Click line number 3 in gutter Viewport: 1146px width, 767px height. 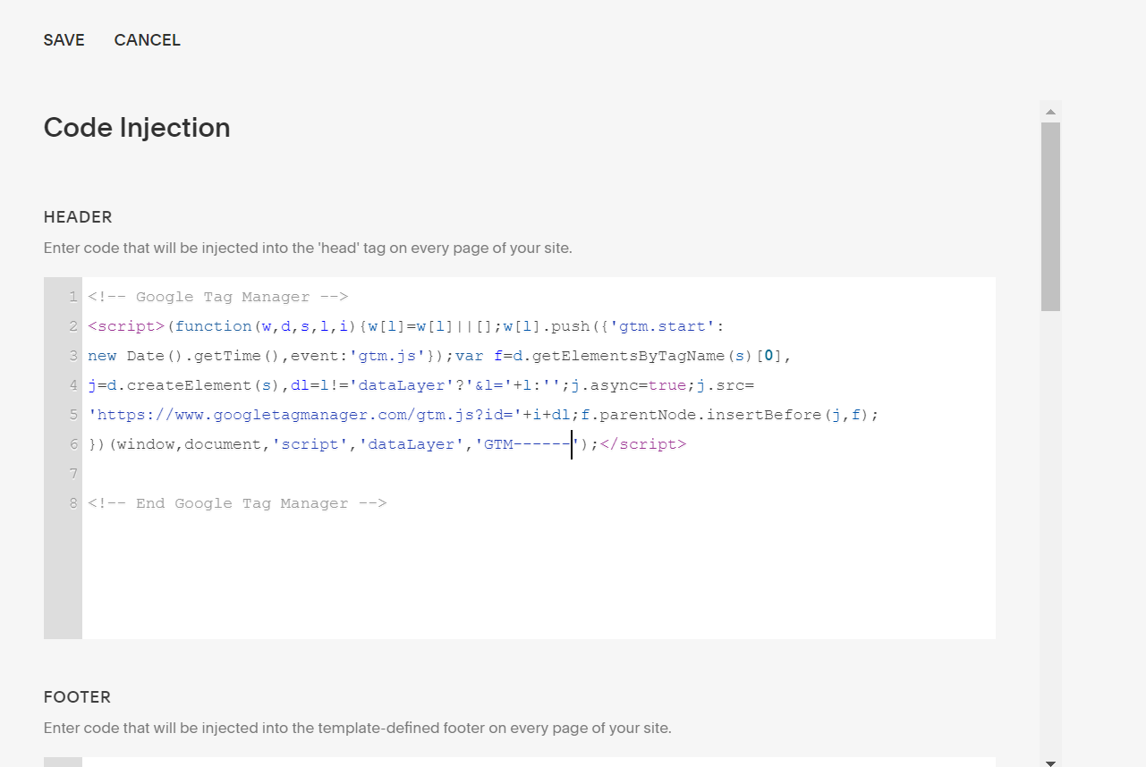(73, 356)
